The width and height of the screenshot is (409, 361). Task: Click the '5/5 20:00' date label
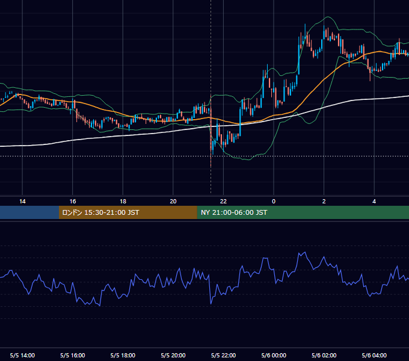coord(173,355)
